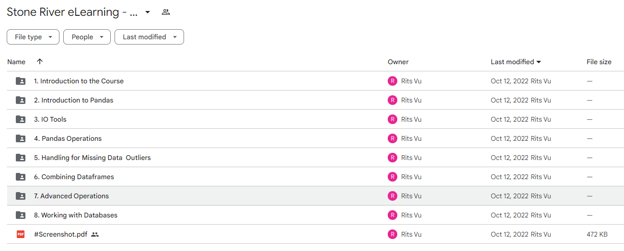Expand the Last modified filter chip
Screen dimensions: 624x251
pyautogui.click(x=149, y=37)
